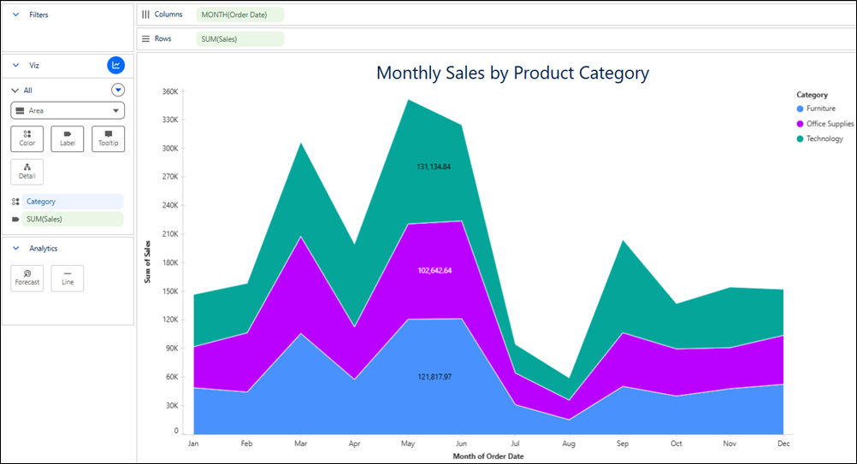The height and width of the screenshot is (464, 857).
Task: Click the Rows shelf icon
Action: coord(145,38)
